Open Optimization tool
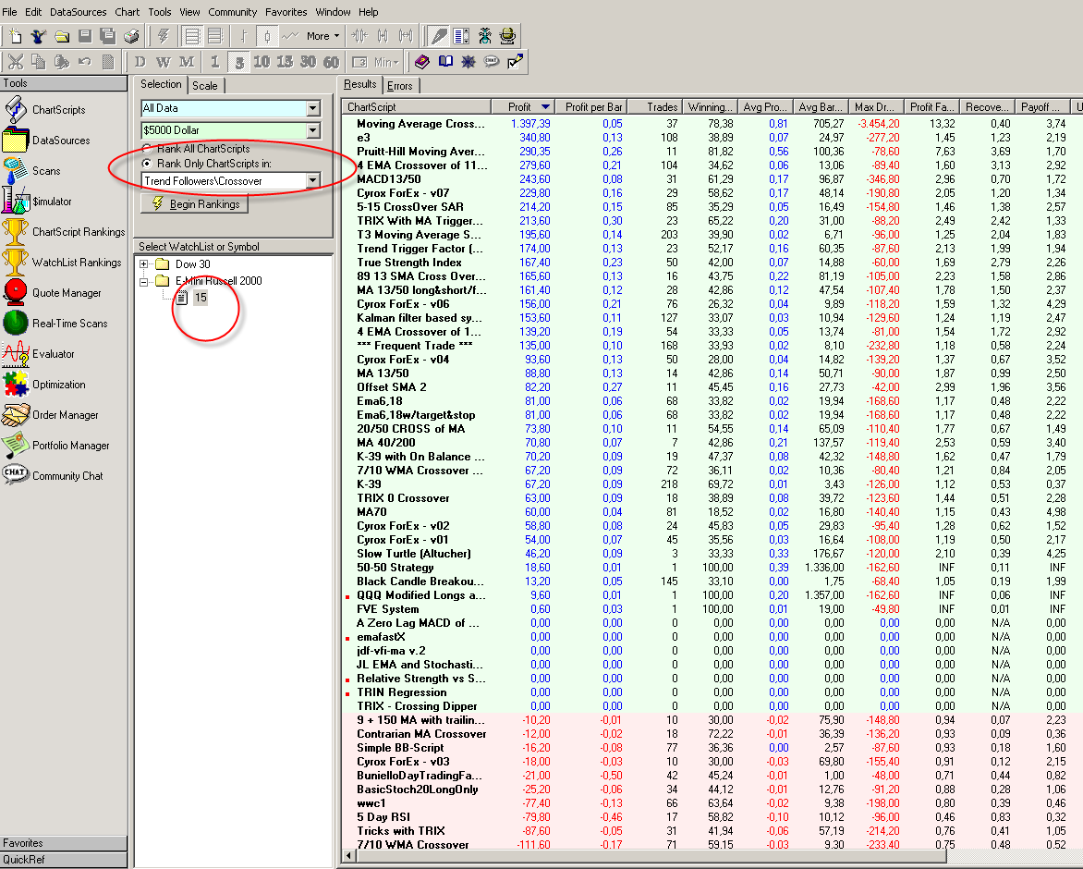1083x869 pixels. [44, 384]
